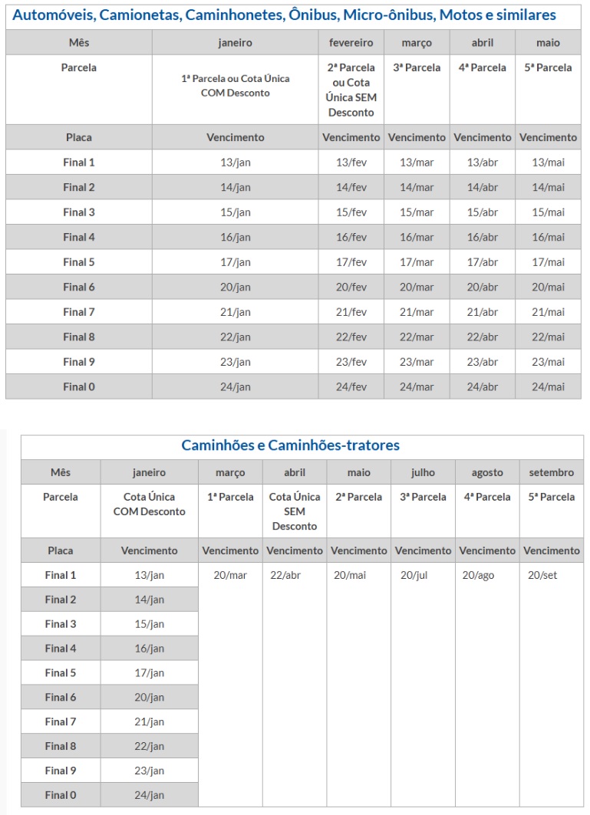Select the "20/ago" due date cell
The height and width of the screenshot is (815, 590).
coord(487,575)
